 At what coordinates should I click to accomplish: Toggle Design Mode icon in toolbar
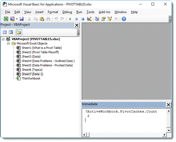pyautogui.click(x=89, y=19)
